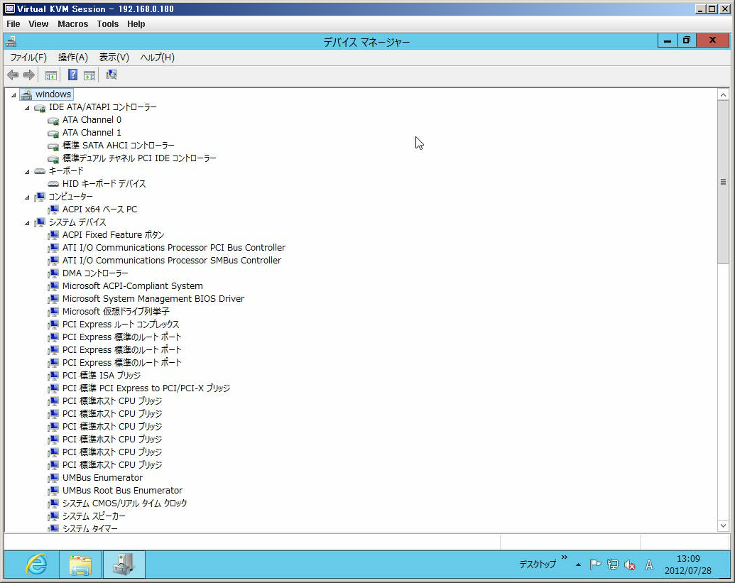Select Microsoft ACPI-Compliant System
Image resolution: width=735 pixels, height=583 pixels.
click(133, 286)
